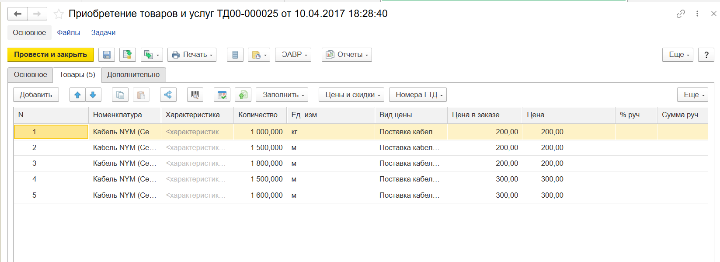Switch to the Дополнительно tab
The image size is (720, 262).
[133, 75]
